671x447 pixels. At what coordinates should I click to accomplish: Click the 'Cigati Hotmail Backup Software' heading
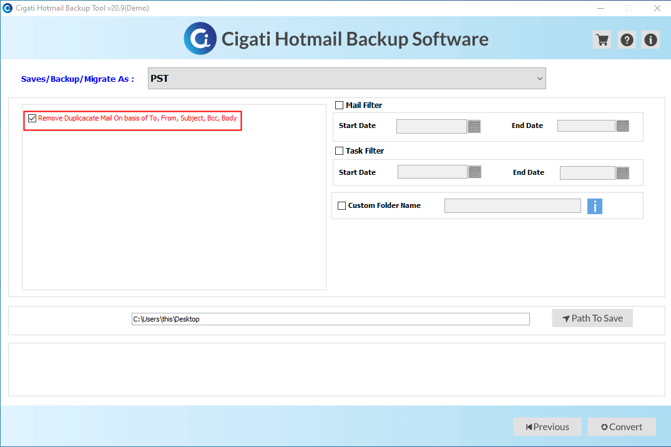tap(355, 39)
